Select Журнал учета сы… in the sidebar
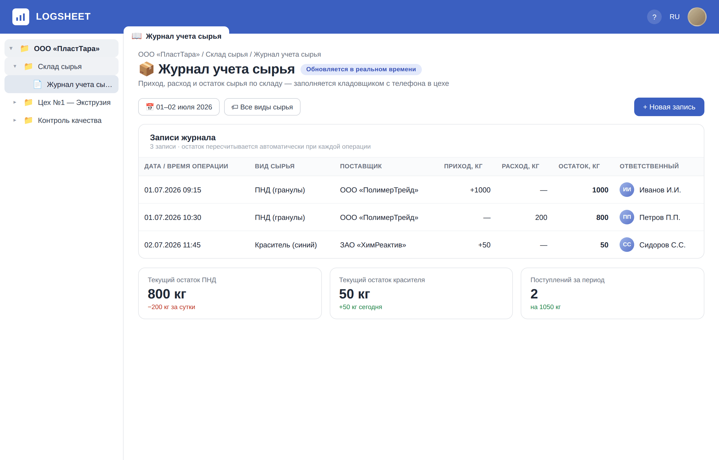 tap(61, 84)
